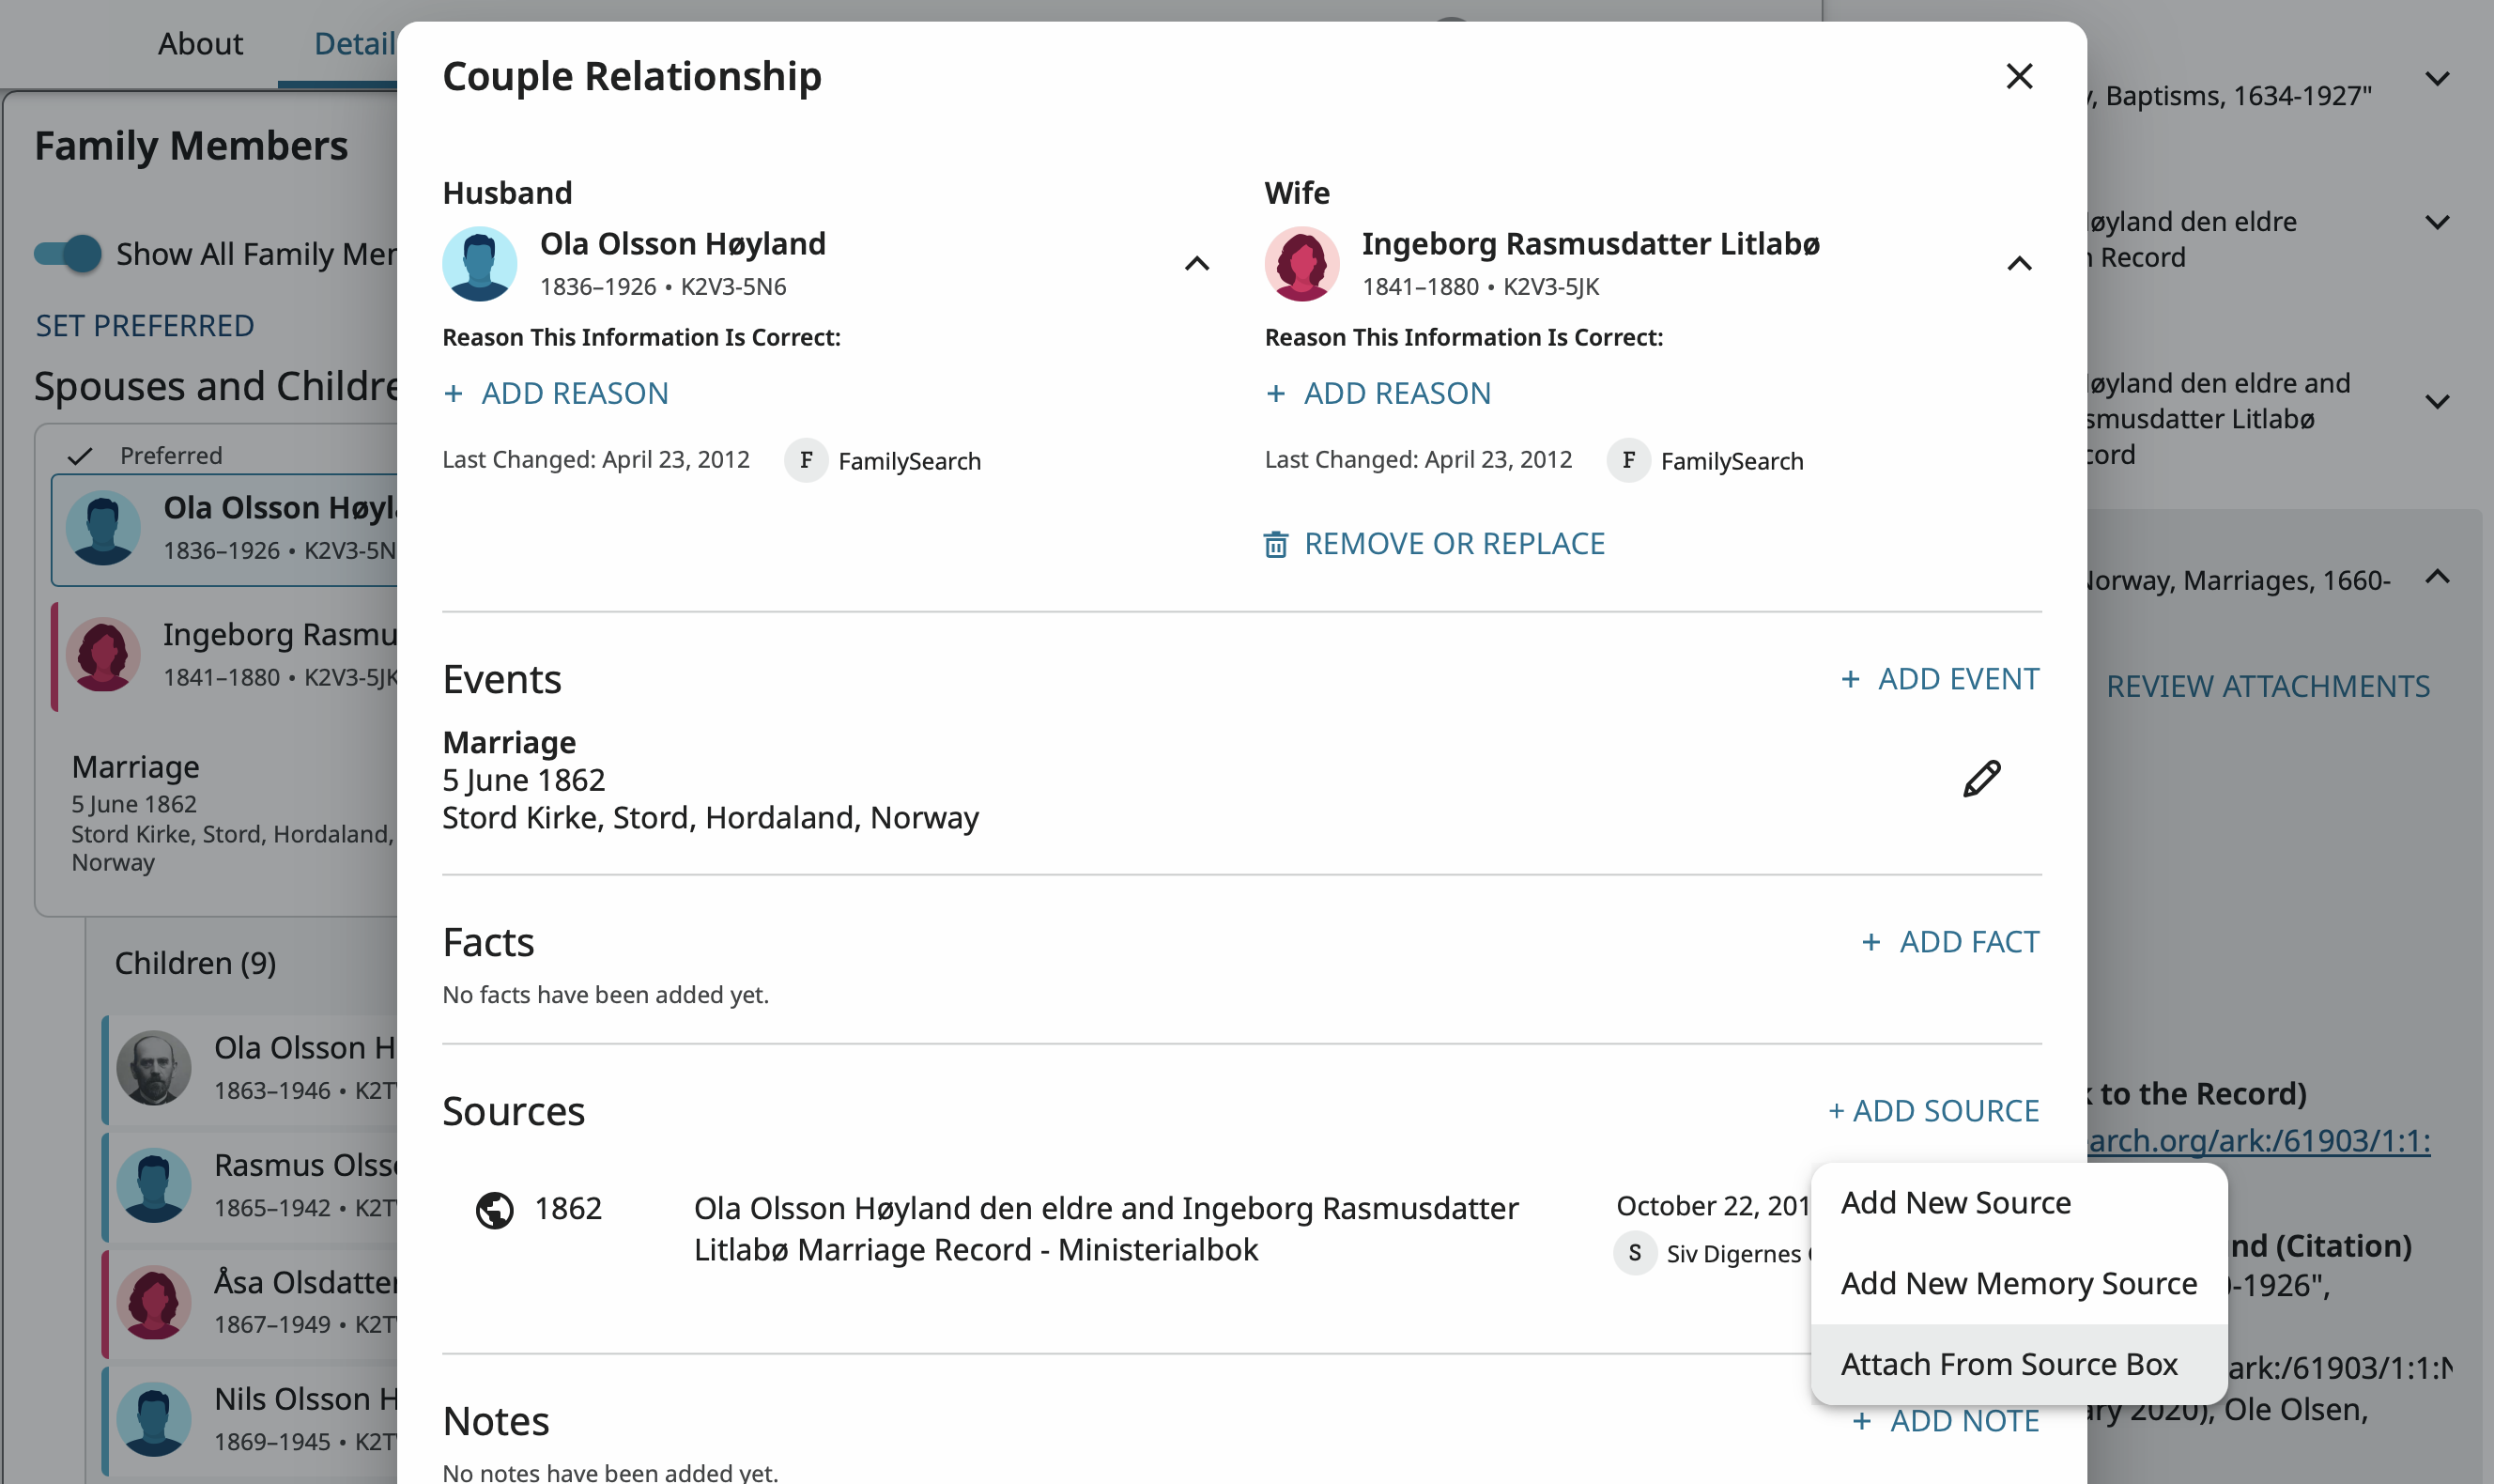Click the trash icon for Remove or Replace
Viewport: 2494px width, 1484px height.
point(1275,544)
